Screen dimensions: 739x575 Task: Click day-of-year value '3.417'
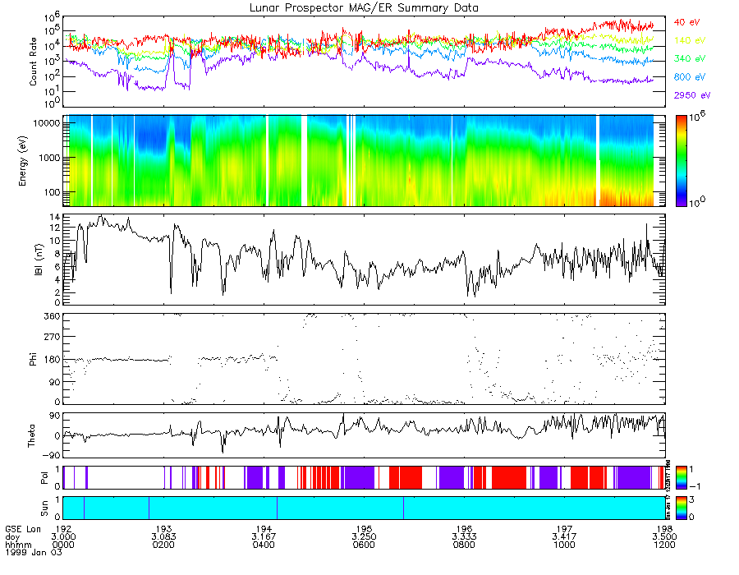[x=565, y=537]
